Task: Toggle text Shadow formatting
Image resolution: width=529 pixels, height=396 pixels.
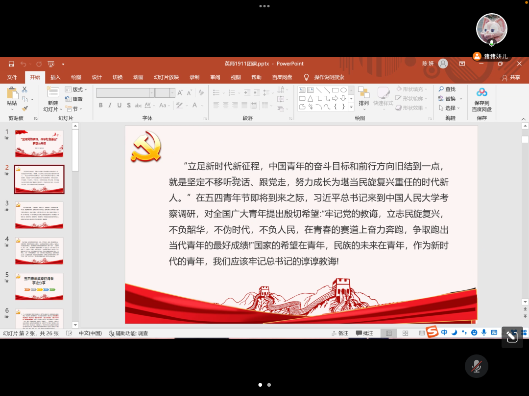Action: (x=129, y=106)
